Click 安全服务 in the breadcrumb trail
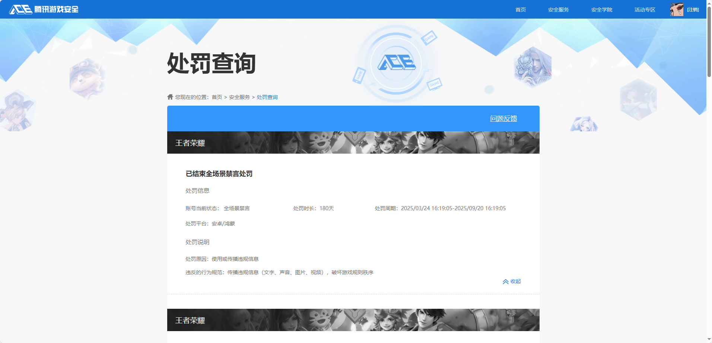This screenshot has width=712, height=343. pos(239,97)
